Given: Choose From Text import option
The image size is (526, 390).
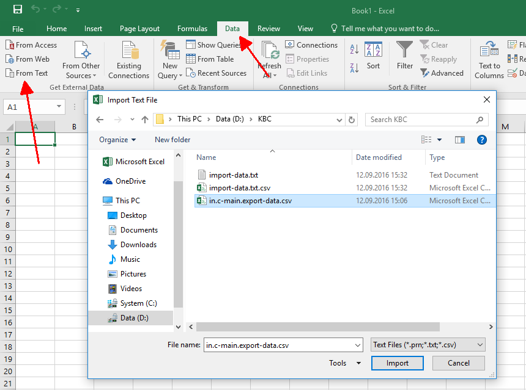Looking at the screenshot, I should [x=27, y=73].
